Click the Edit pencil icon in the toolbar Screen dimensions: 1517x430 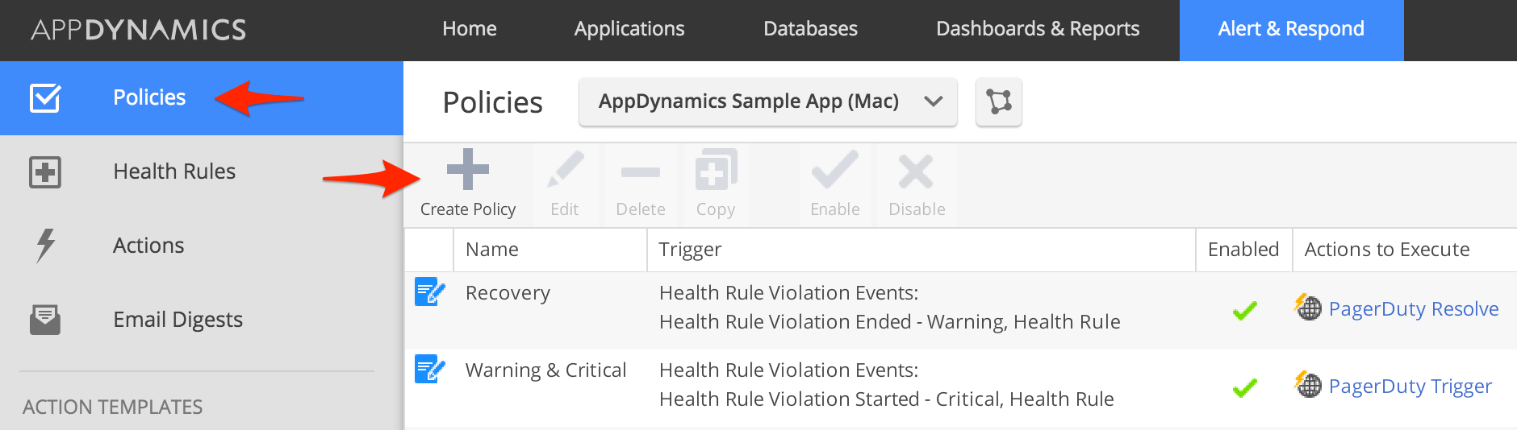pos(565,170)
